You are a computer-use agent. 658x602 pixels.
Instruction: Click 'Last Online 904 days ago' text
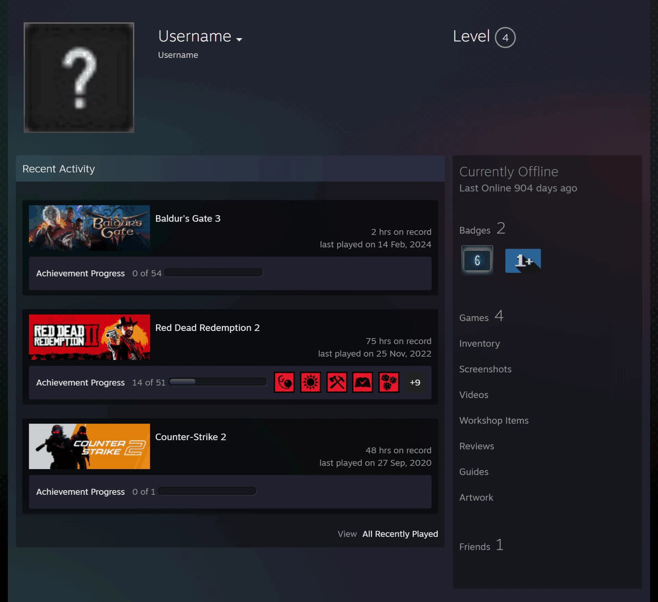(x=518, y=188)
